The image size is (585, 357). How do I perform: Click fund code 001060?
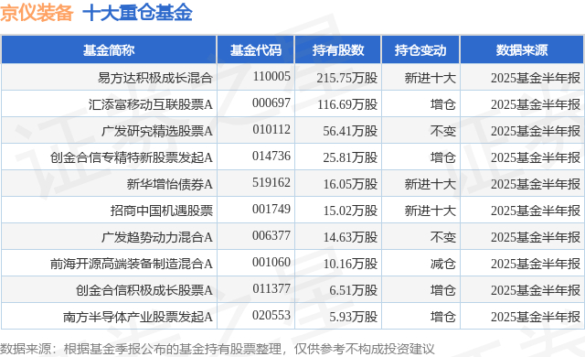pos(271,262)
